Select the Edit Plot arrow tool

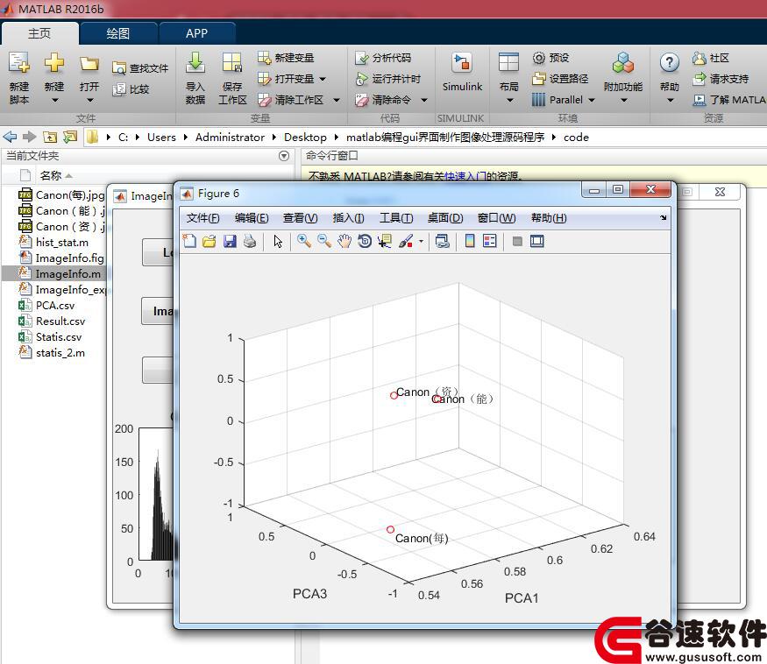[x=278, y=241]
